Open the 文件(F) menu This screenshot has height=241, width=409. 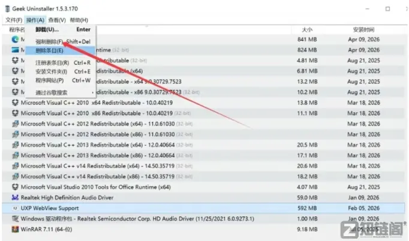pyautogui.click(x=14, y=20)
